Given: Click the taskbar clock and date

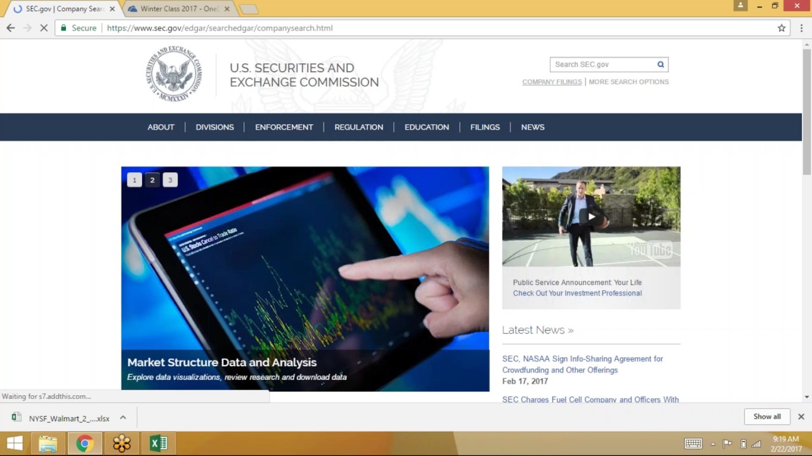Looking at the screenshot, I should [786, 444].
